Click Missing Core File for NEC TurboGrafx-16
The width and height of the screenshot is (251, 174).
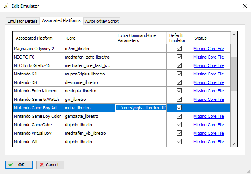point(209,65)
